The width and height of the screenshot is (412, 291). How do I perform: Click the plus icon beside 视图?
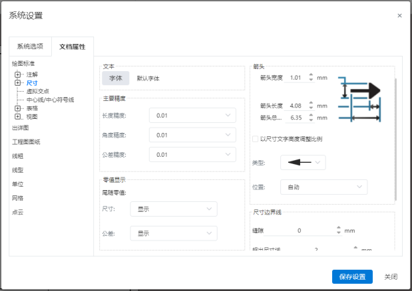tap(18, 116)
